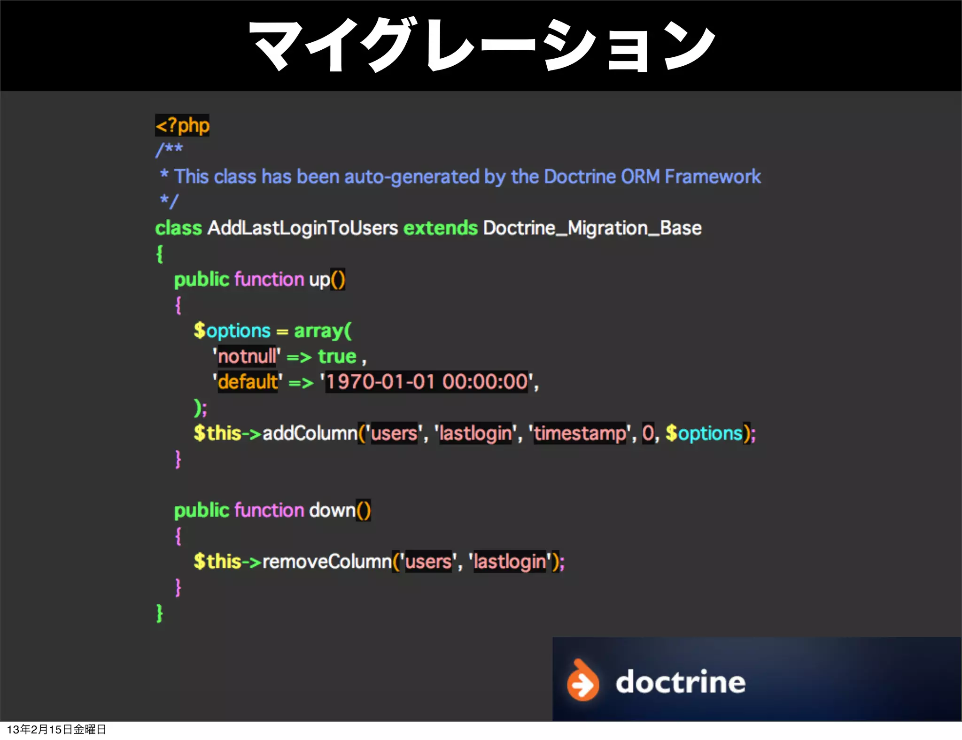Click the 'timestamp' string argument
962x740 pixels.
pos(580,433)
